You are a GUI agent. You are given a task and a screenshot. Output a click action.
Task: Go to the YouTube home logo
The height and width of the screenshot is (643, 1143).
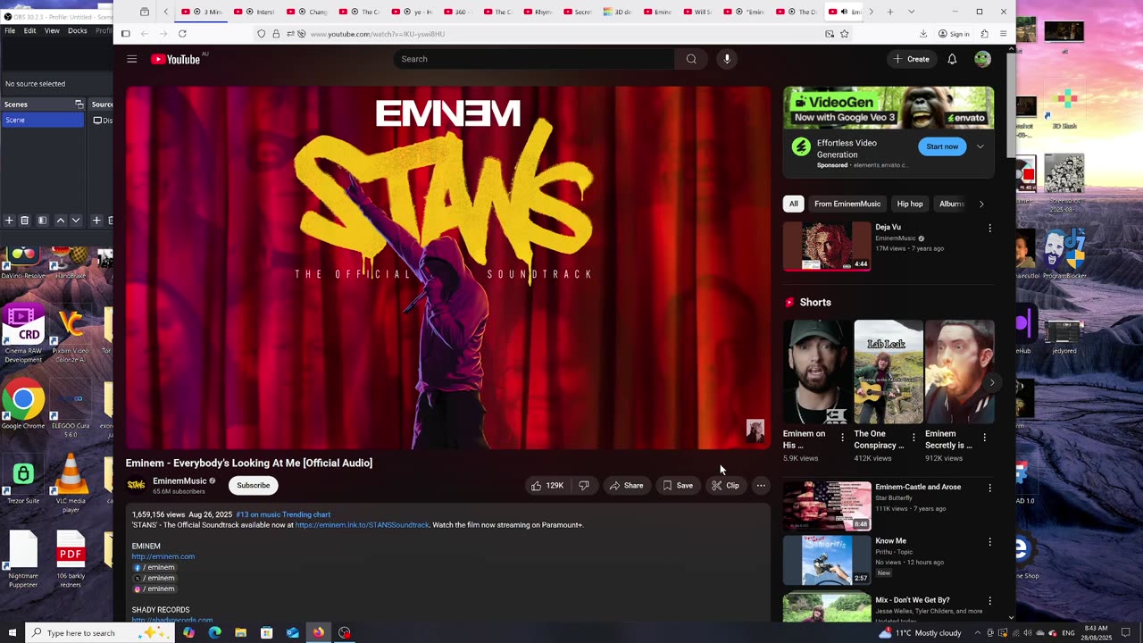point(176,59)
